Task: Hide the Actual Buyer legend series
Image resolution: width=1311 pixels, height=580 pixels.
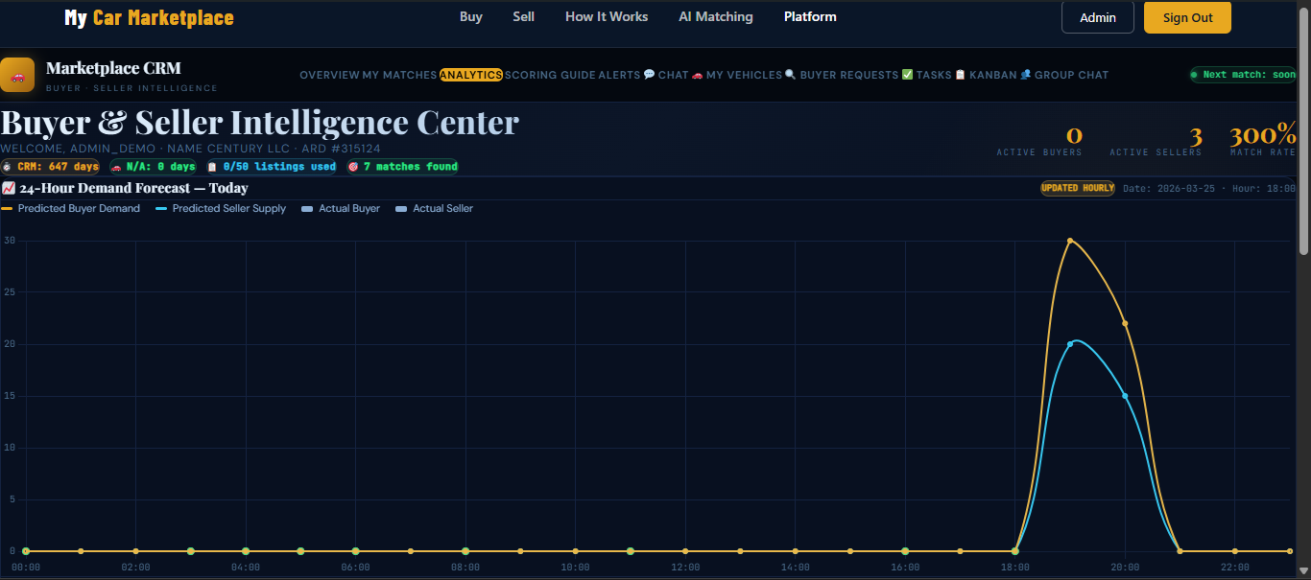Action: [341, 209]
